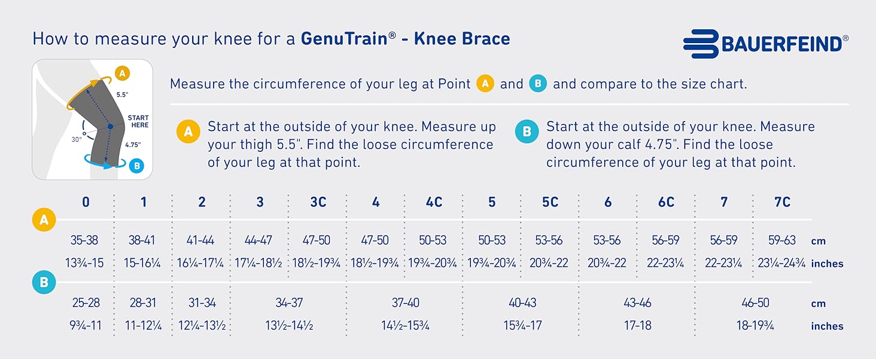Click the 30° angle marker in the diagram

77,139
